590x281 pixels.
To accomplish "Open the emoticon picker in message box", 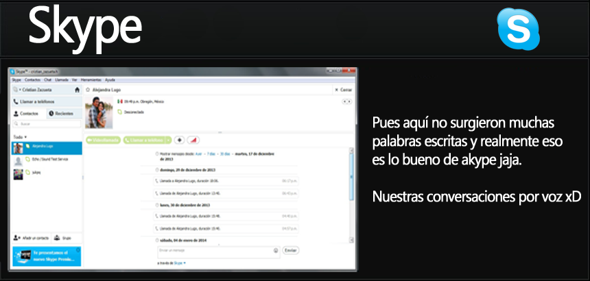I will click(276, 250).
